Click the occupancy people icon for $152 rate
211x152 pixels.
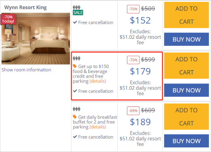coord(77,7)
